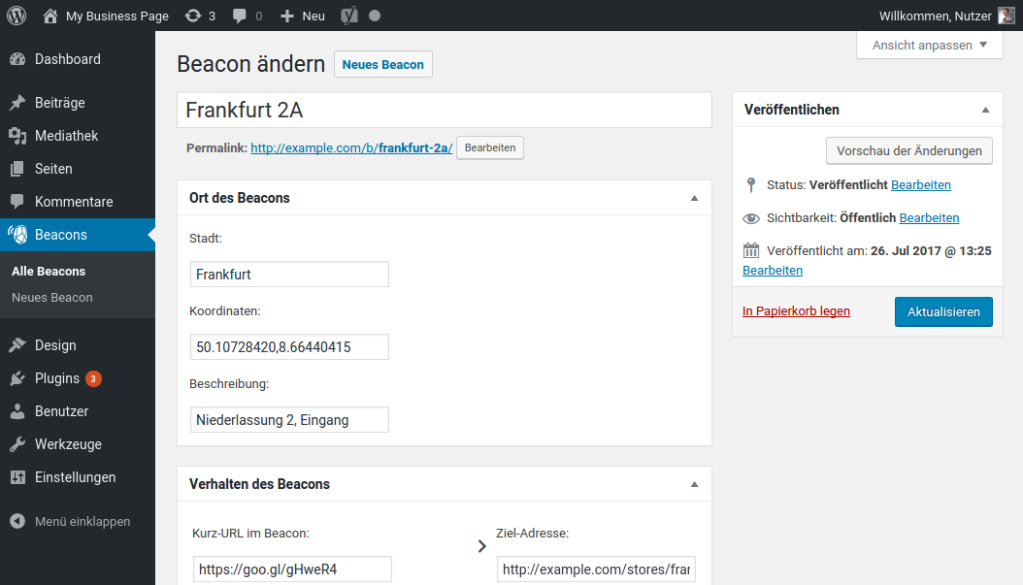Collapse the sidebar with Menü einklappen
The width and height of the screenshot is (1023, 585).
[82, 521]
